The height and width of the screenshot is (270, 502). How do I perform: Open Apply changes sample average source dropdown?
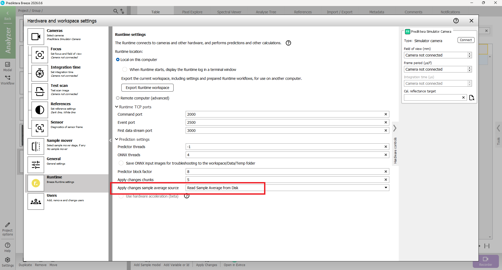287,188
